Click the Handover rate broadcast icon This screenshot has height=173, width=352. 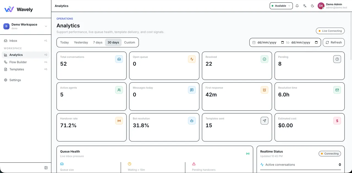click(x=119, y=121)
